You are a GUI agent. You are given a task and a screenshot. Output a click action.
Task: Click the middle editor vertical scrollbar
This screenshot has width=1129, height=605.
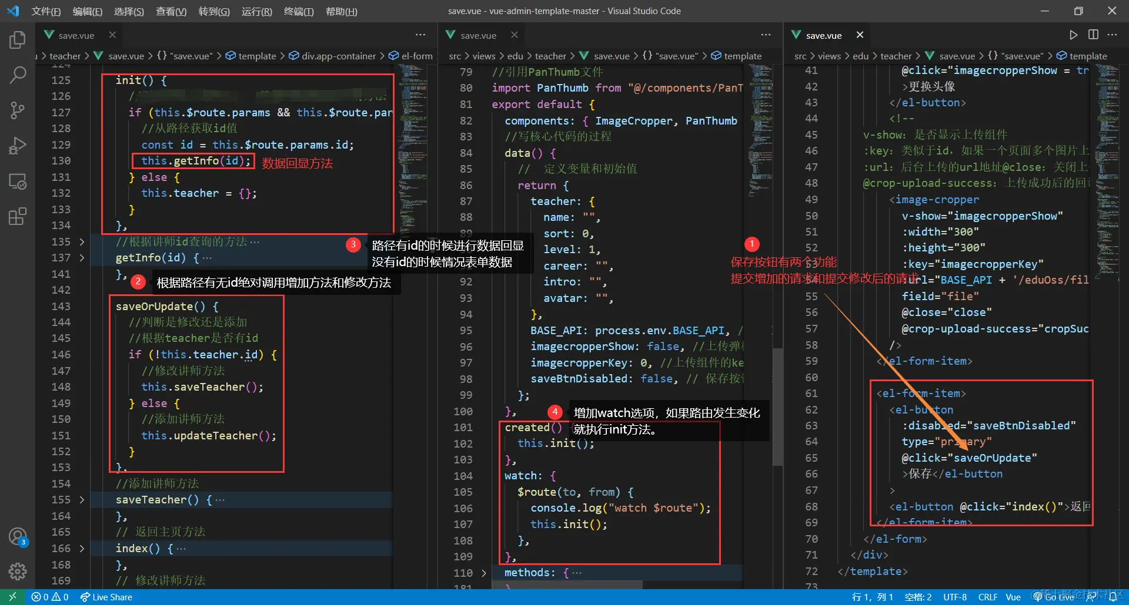[778, 406]
